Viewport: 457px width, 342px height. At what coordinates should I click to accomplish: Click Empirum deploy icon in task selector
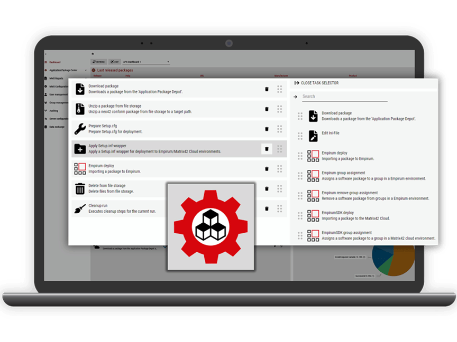[313, 156]
